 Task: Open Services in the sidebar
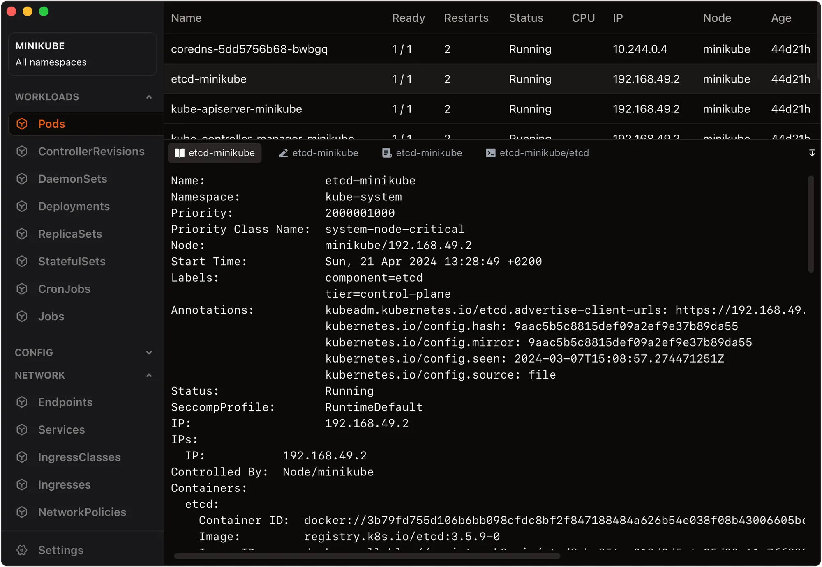tap(86, 429)
